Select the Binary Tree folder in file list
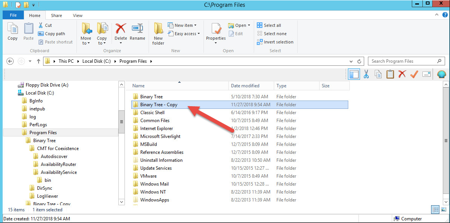The image size is (450, 223). (x=240, y=97)
